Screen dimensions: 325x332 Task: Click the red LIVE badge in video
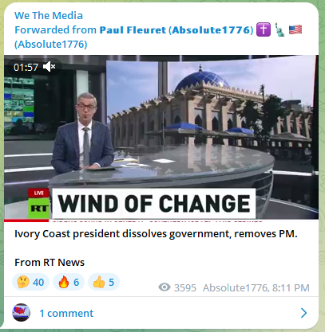pyautogui.click(x=39, y=193)
